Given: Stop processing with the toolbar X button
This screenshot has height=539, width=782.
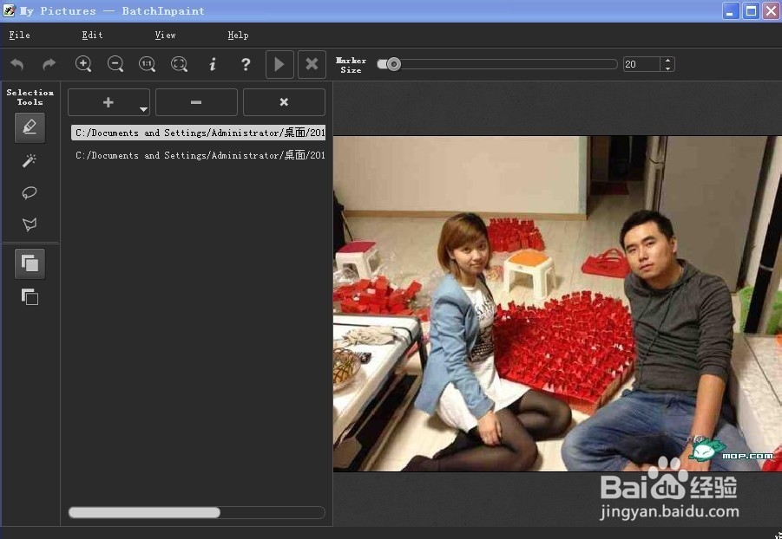Looking at the screenshot, I should (312, 64).
